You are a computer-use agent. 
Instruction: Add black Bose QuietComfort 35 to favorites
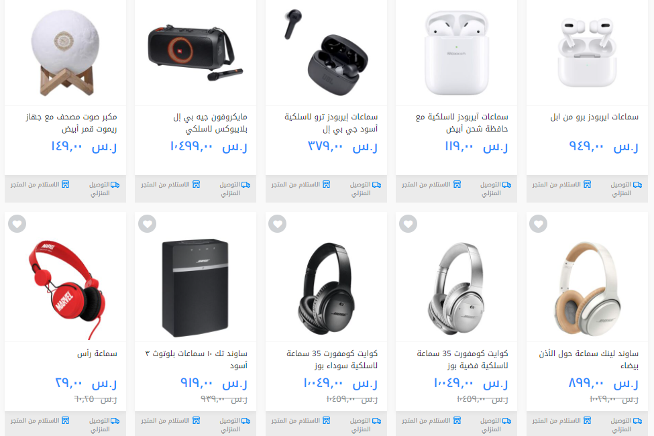pos(278,224)
